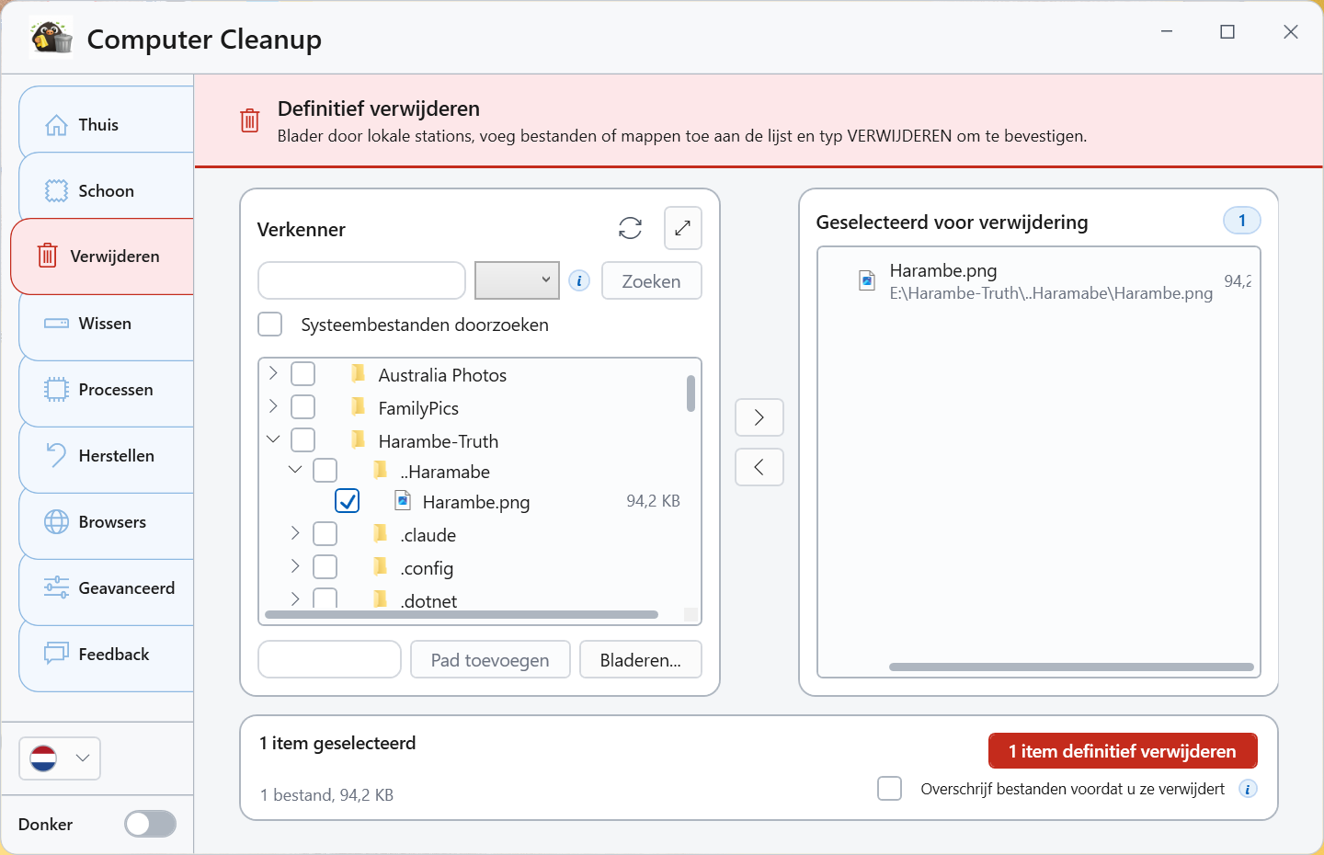The height and width of the screenshot is (855, 1324).
Task: Expand the FamilyPics folder
Action: click(273, 406)
